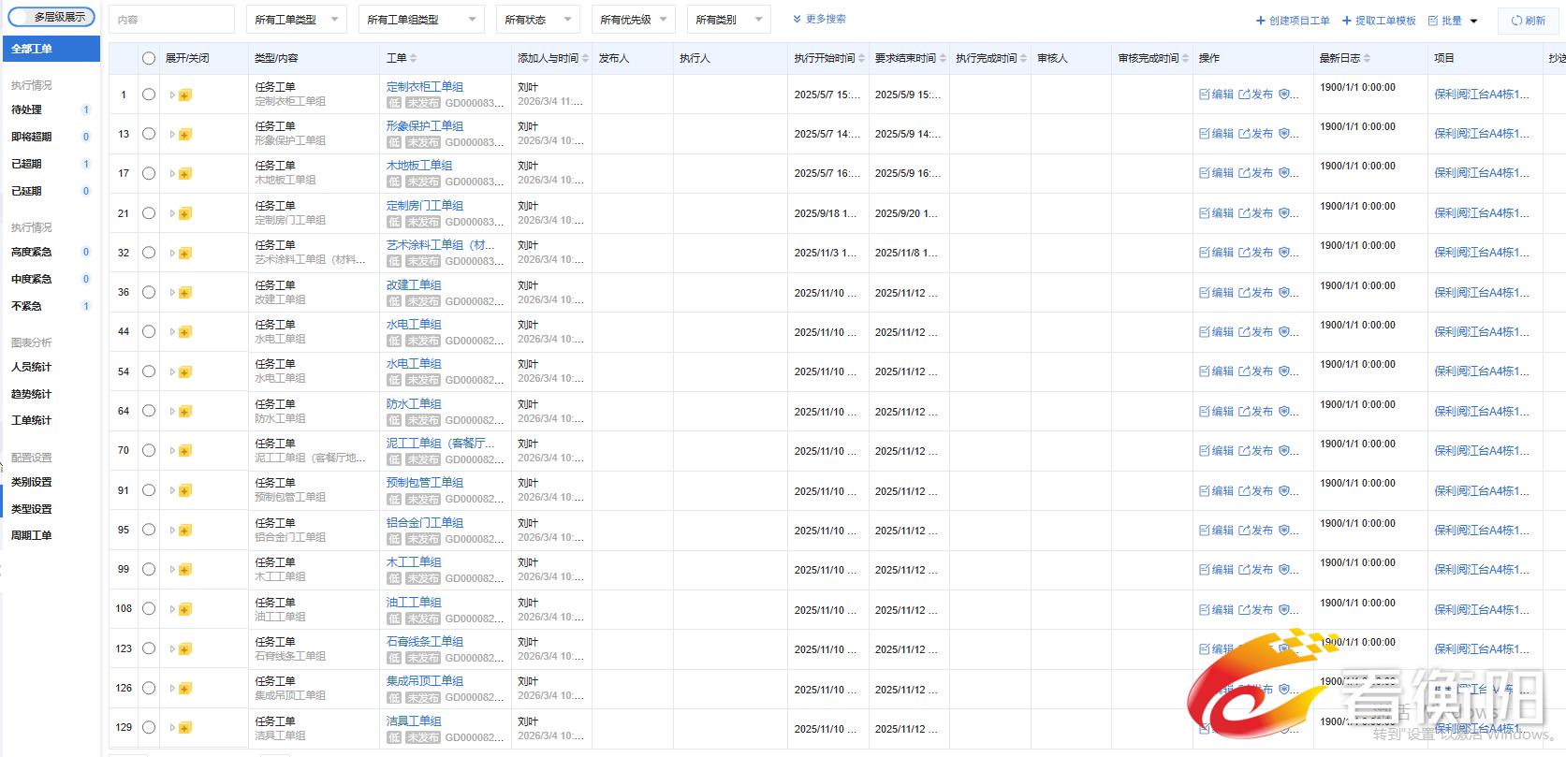The width and height of the screenshot is (1566, 757).
Task: Select the header select-all radio circle
Action: tap(149, 58)
